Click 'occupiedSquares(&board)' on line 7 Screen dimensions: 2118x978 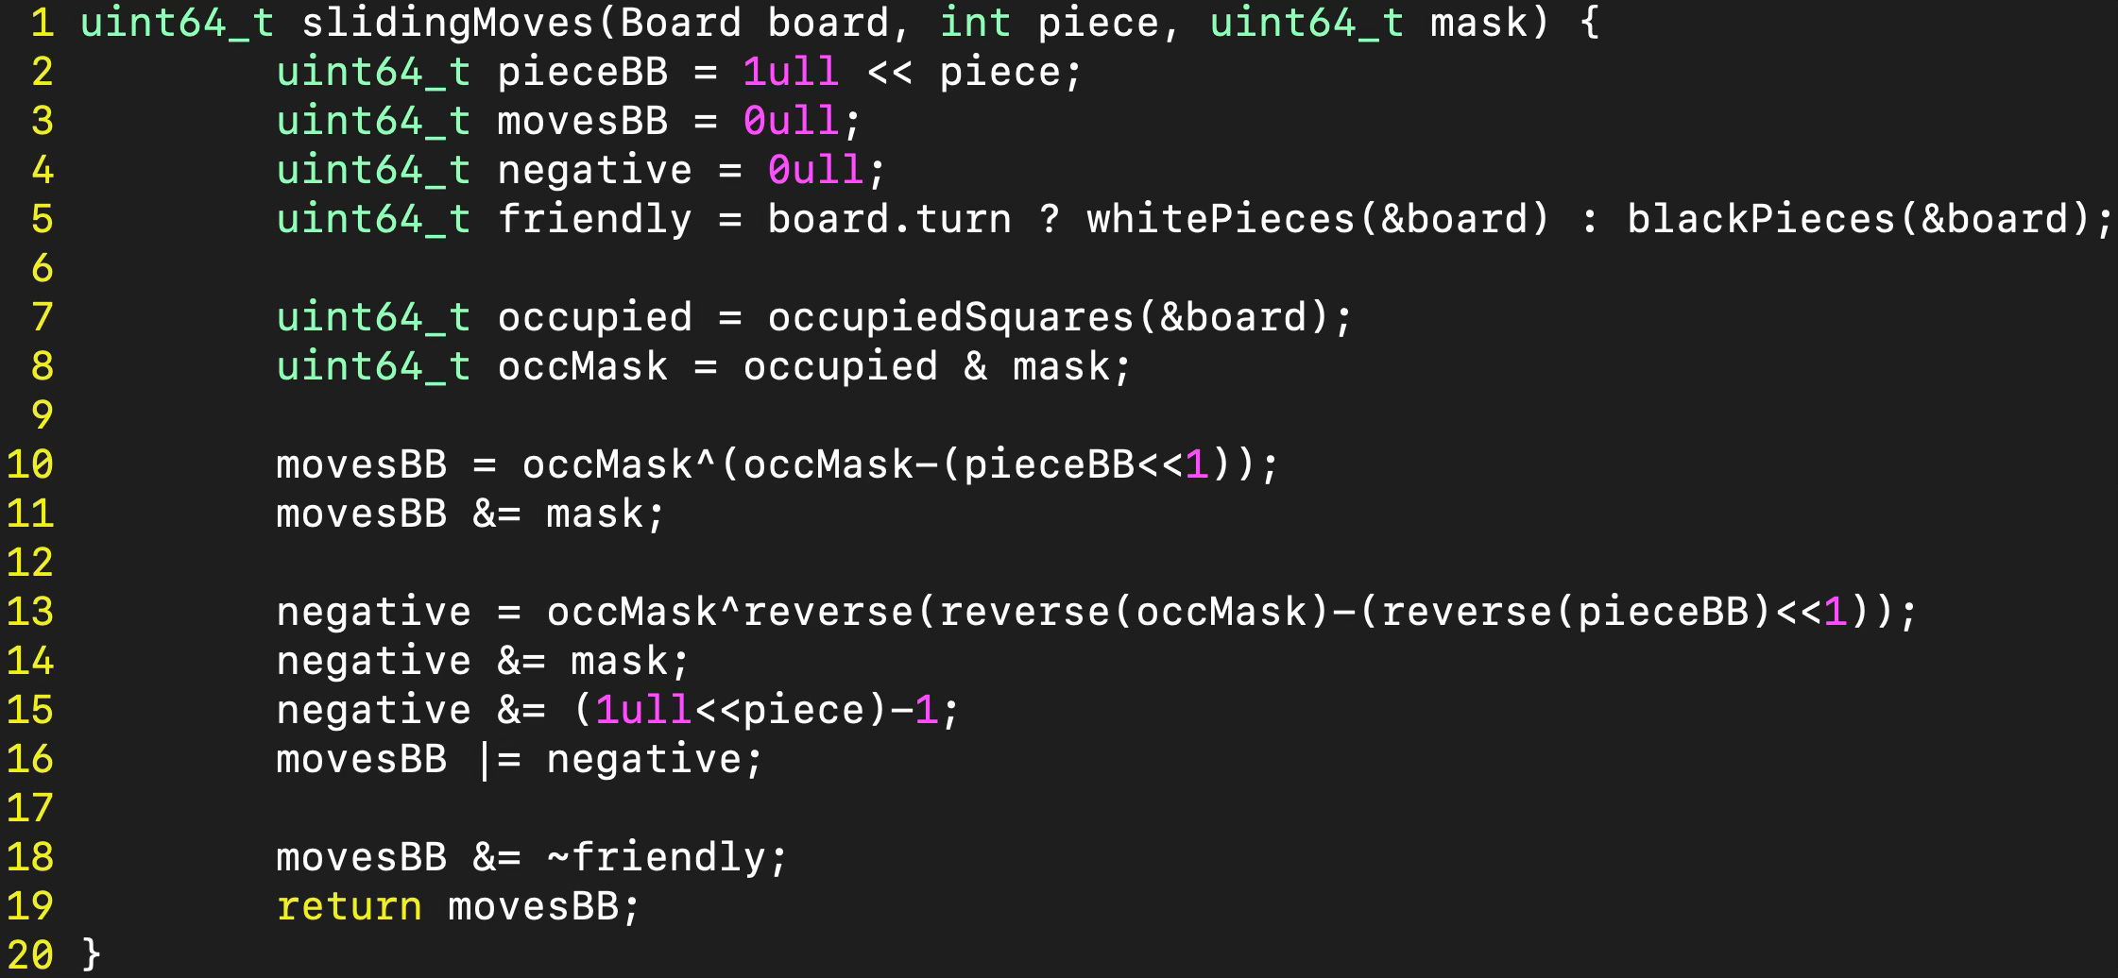1049,317
